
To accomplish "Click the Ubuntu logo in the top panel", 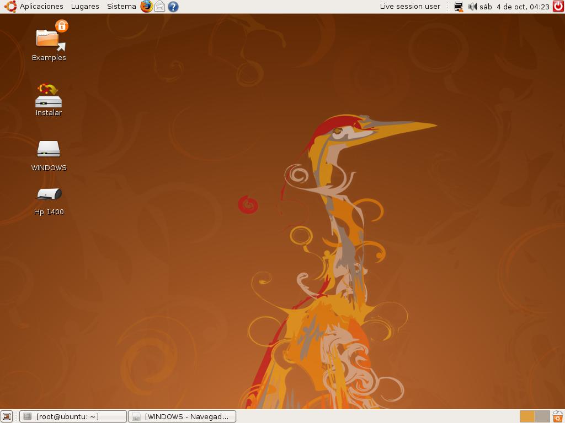I will tap(10, 7).
